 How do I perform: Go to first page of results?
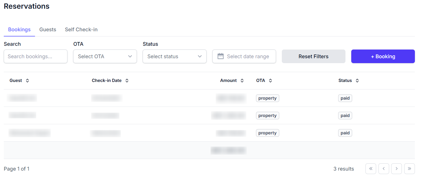pos(371,169)
